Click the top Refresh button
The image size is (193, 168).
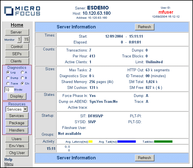click(144, 27)
